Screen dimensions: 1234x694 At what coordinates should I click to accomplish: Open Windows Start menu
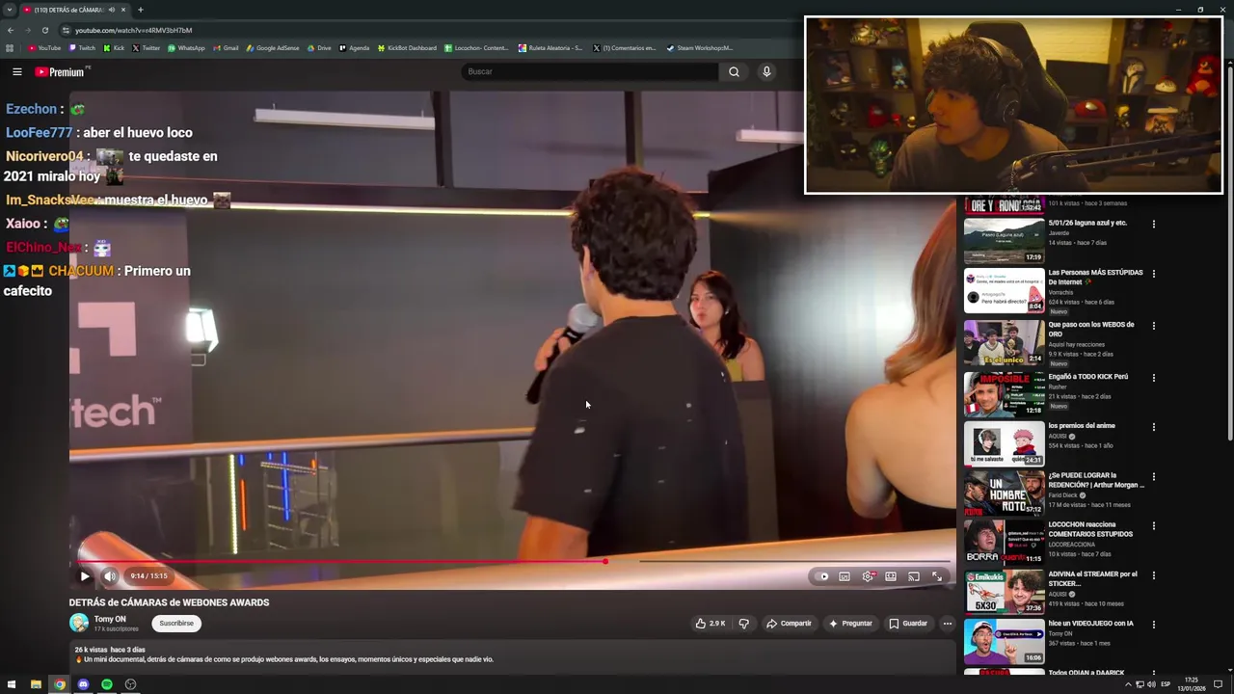pyautogui.click(x=12, y=684)
